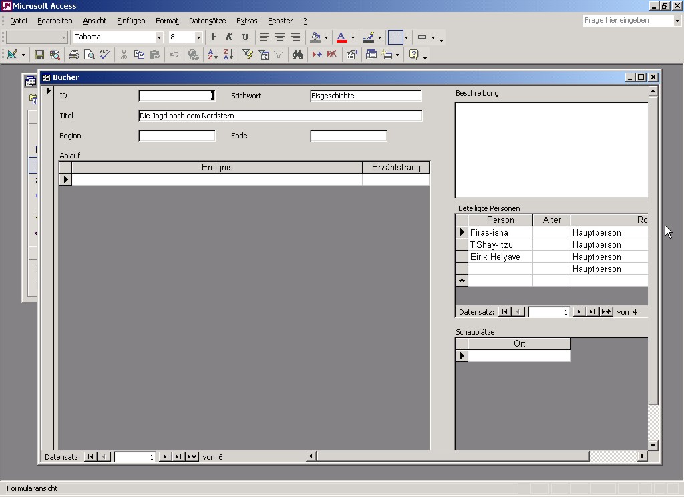Toggle underline formatting (U button)

pos(245,37)
